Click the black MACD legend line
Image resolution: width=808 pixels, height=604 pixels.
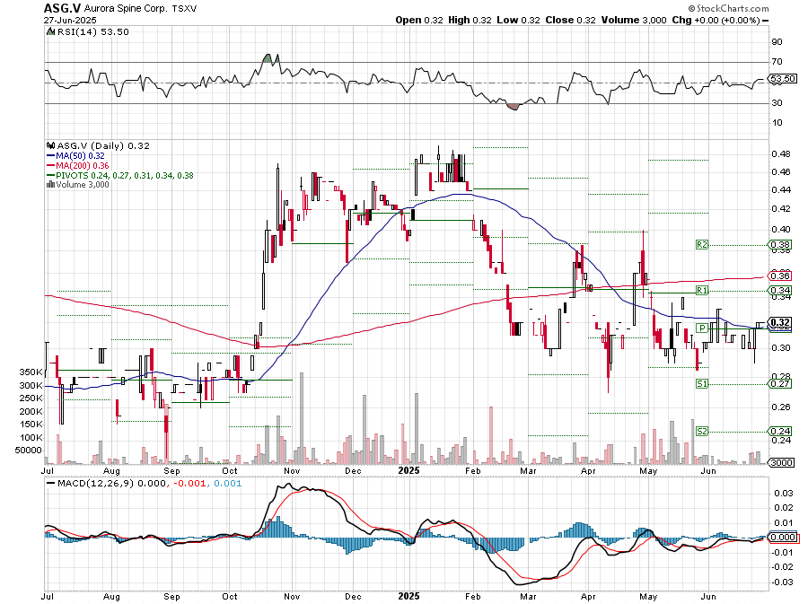point(50,484)
